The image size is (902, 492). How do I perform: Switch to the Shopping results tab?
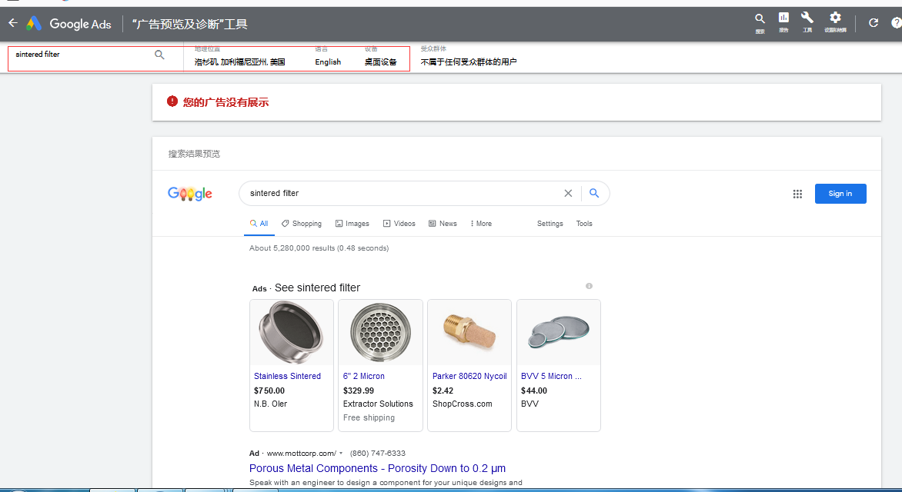pyautogui.click(x=301, y=224)
